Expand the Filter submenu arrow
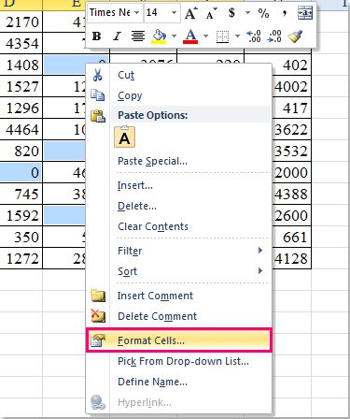350x419 pixels. [260, 251]
